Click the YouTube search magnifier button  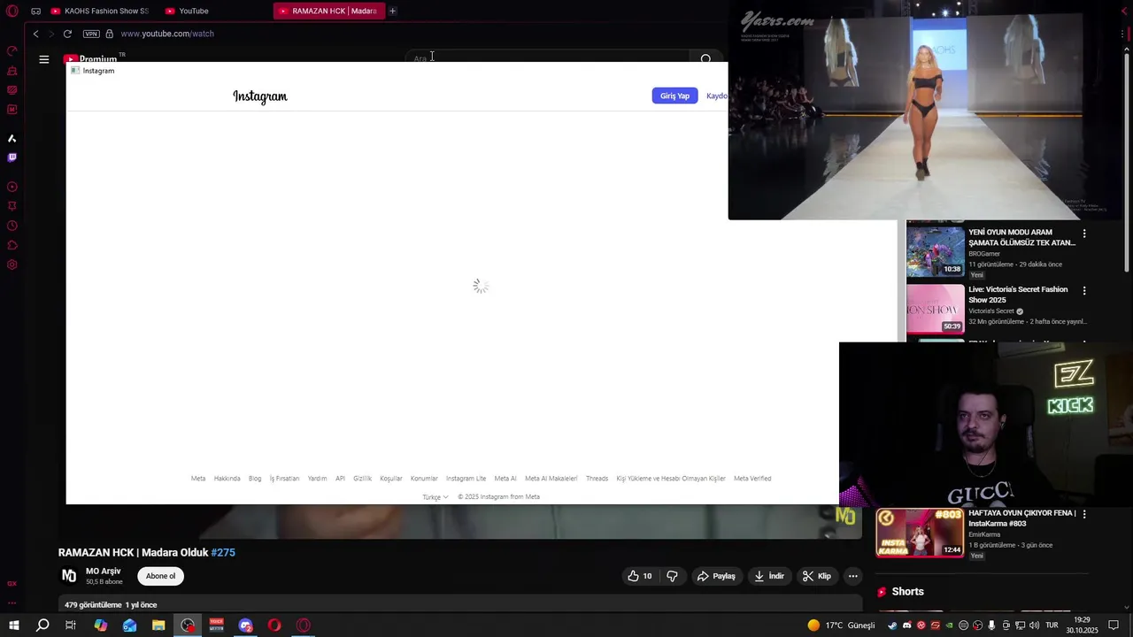(x=705, y=59)
